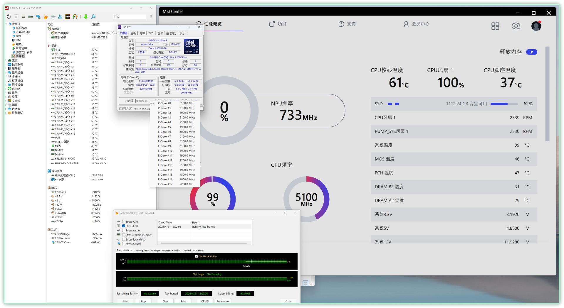Open the OSD panel icon in AIDA64 toolbar
The height and width of the screenshot is (308, 564).
(68, 17)
